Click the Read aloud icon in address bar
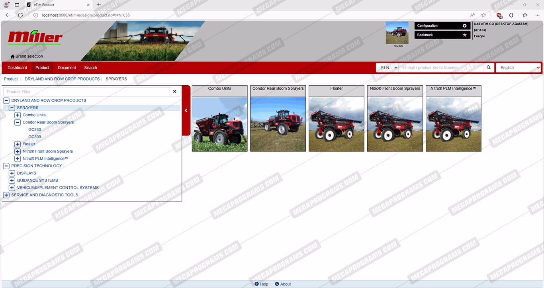Screen dimensions: 544x288 [x=472, y=15]
